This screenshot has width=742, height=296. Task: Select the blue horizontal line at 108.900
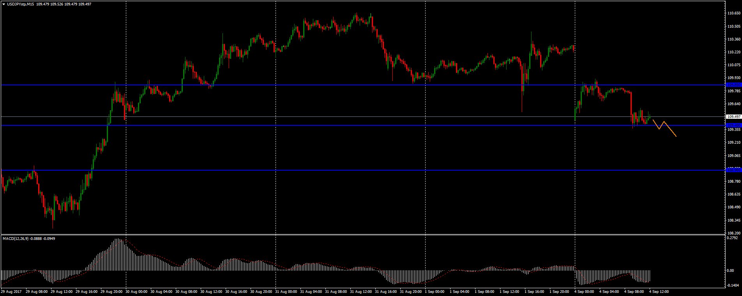pyautogui.click(x=363, y=170)
